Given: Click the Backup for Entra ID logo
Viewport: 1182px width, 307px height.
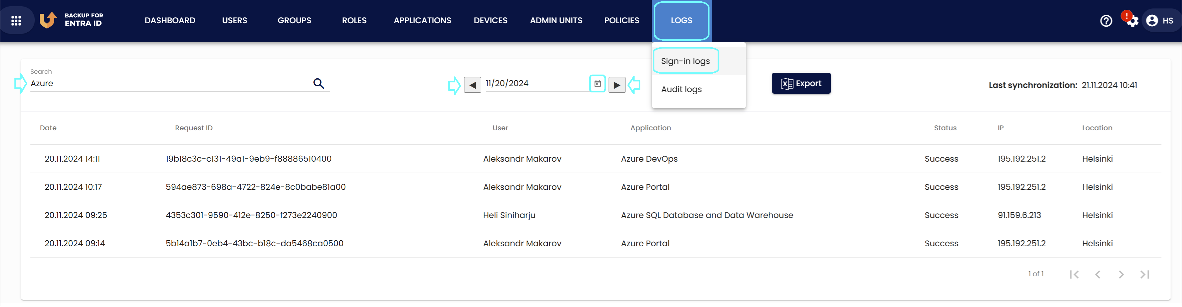Looking at the screenshot, I should (71, 20).
